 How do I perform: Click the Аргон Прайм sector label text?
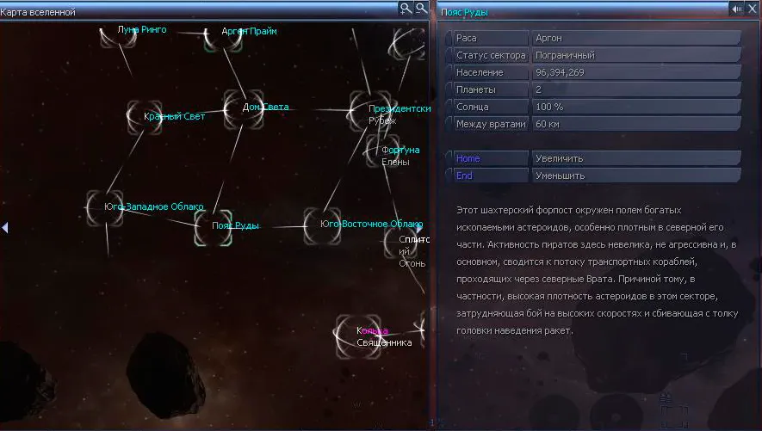249,31
